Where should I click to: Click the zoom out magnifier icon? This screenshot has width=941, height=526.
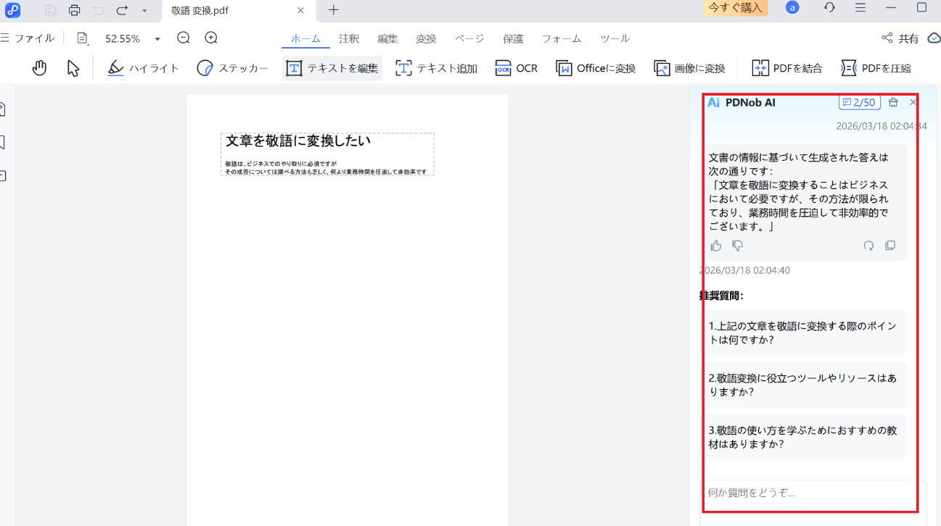[x=184, y=38]
